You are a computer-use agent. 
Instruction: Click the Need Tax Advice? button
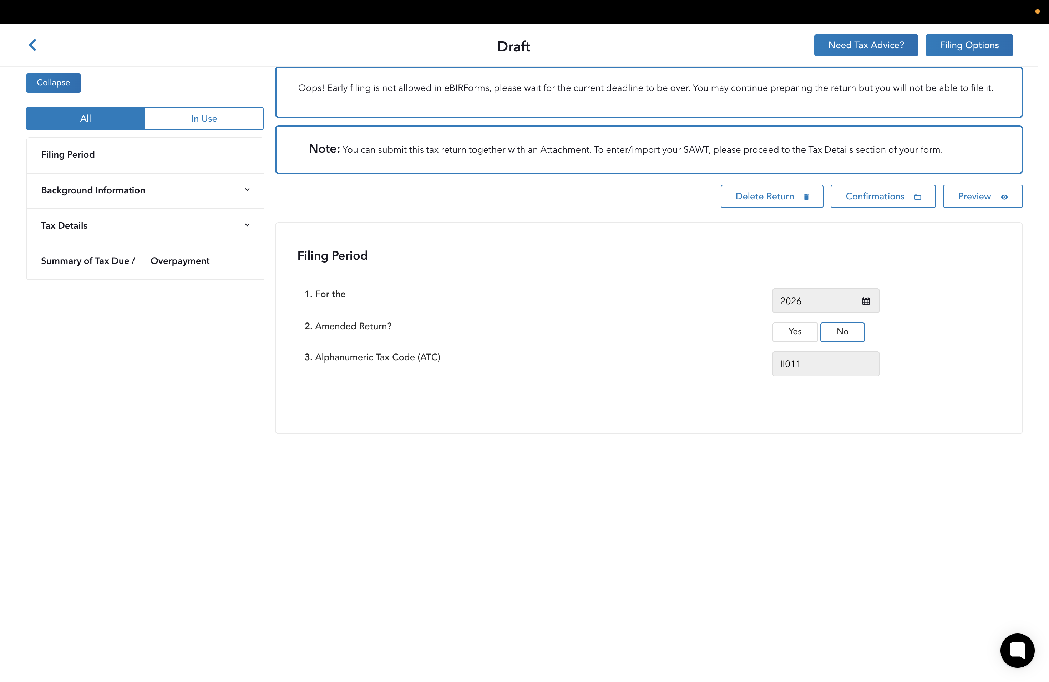[866, 45]
